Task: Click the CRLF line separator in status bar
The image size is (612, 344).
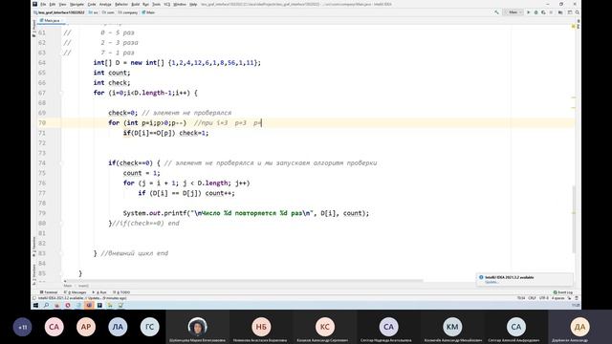Action: [x=532, y=298]
